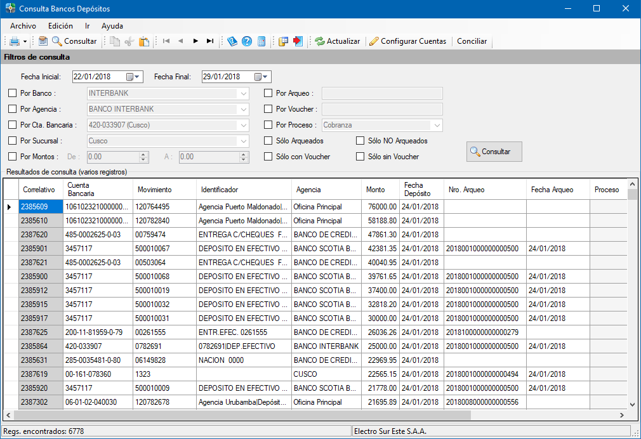Tick the Sólo sin Voucher checkbox

[360, 157]
